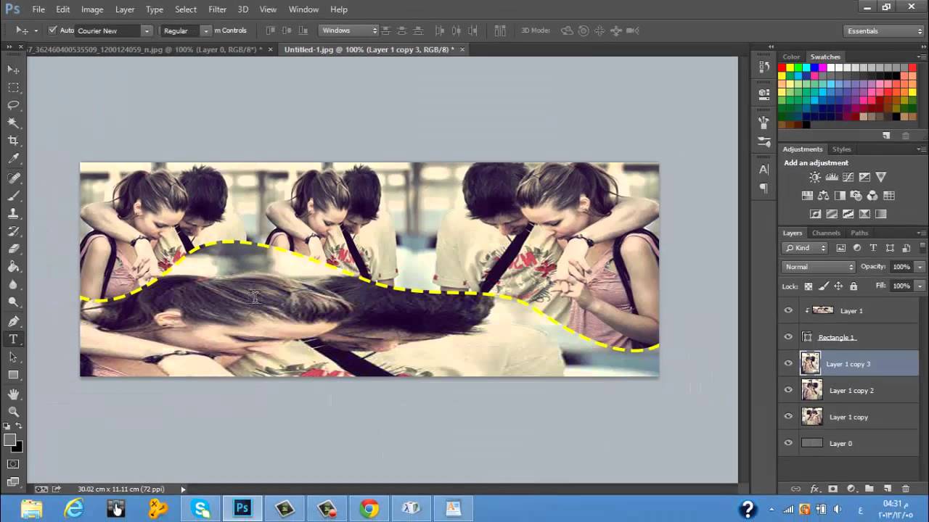Add a layer mask from the Layers panel footer

click(832, 489)
